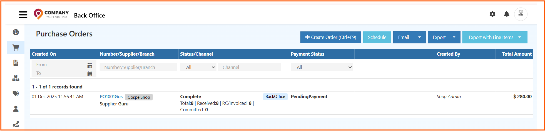Image resolution: width=545 pixels, height=131 pixels.
Task: Open the Status filter All dropdown
Action: point(198,67)
